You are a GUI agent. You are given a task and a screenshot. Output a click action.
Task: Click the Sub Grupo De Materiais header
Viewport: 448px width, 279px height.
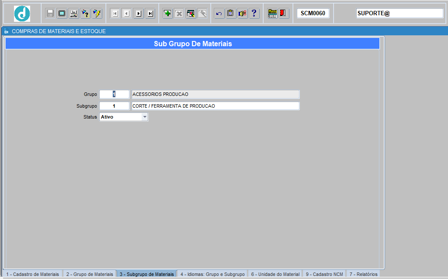click(x=193, y=44)
